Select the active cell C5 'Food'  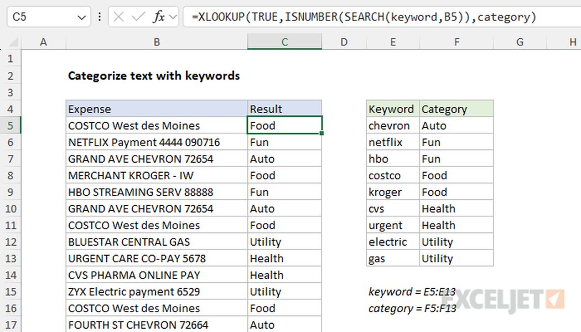284,126
